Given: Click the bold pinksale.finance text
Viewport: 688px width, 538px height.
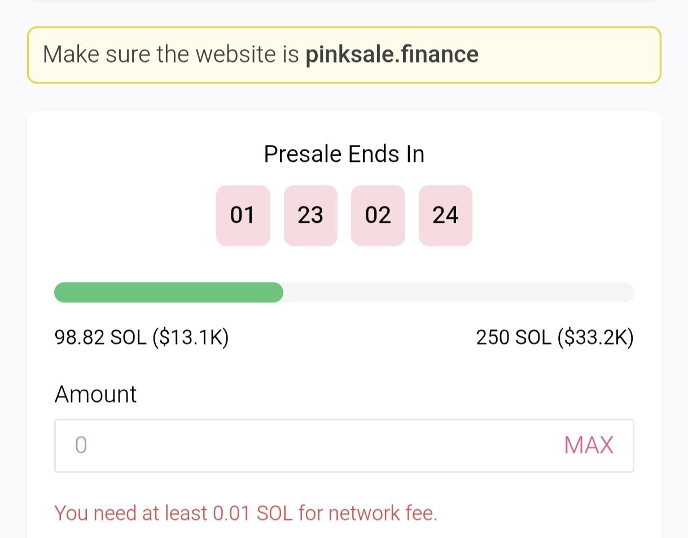Looking at the screenshot, I should tap(392, 55).
